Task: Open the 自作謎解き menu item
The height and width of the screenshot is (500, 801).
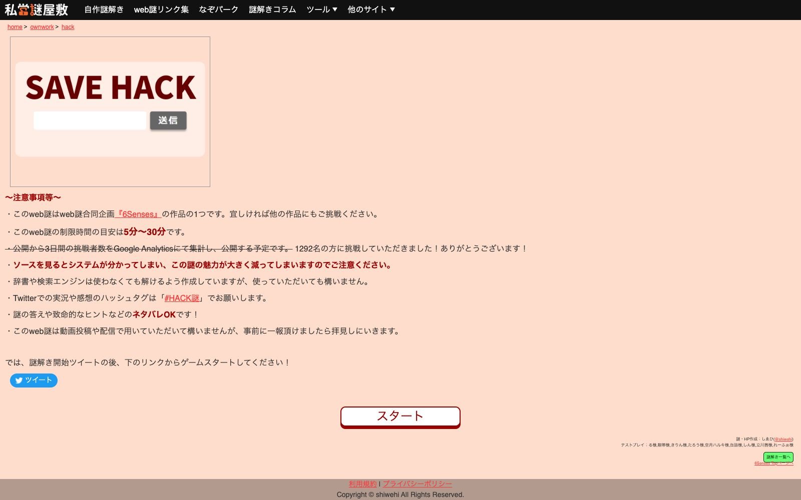Action: [104, 9]
